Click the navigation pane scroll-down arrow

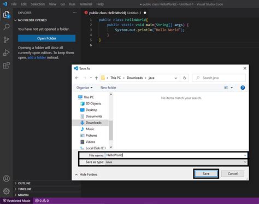[111, 147]
